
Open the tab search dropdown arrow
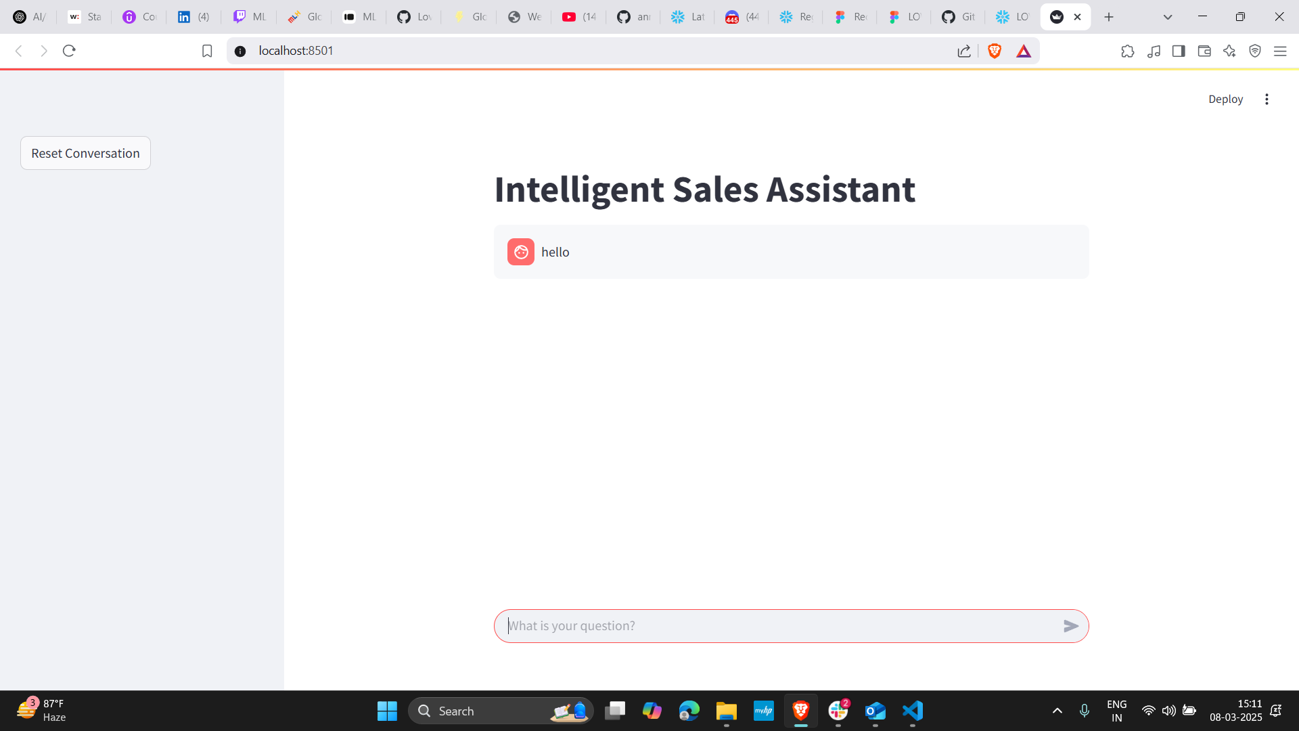pyautogui.click(x=1167, y=16)
